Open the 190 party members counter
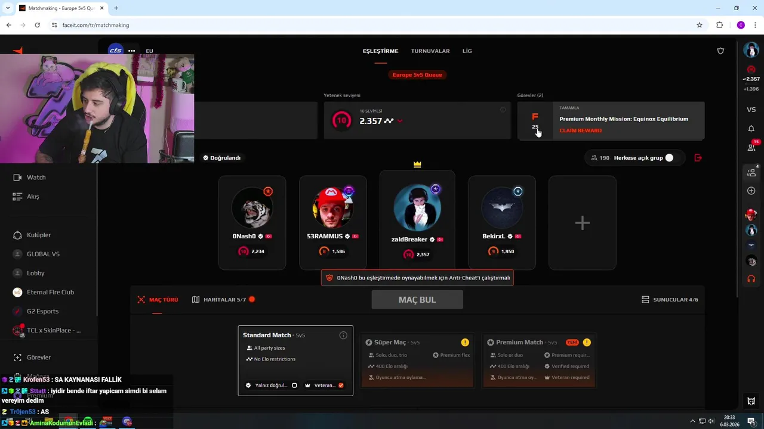This screenshot has height=429, width=764. (600, 158)
